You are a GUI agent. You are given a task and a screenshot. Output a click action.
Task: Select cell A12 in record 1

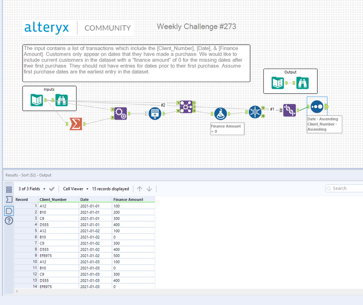coord(59,206)
